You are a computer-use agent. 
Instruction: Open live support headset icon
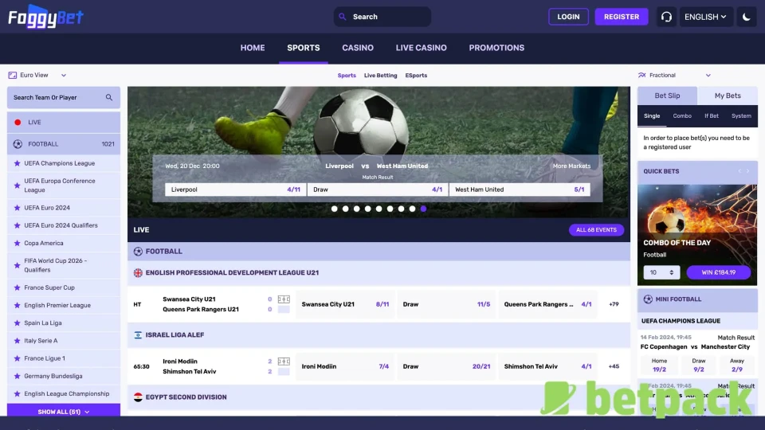click(666, 17)
